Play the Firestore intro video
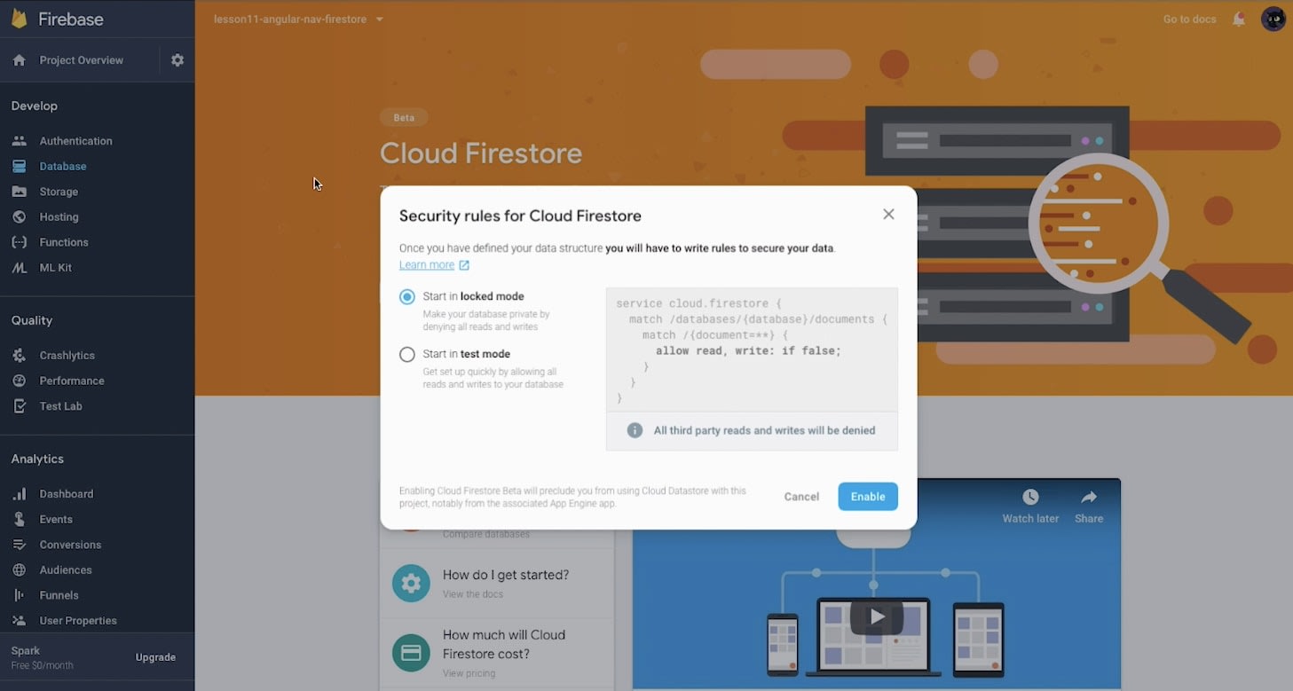 (877, 616)
